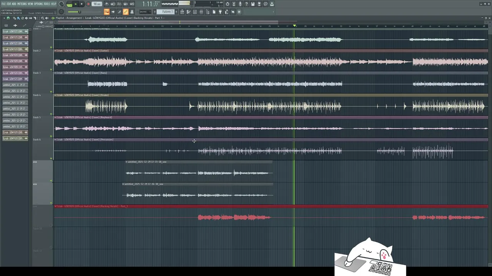Viewport: 492px width, 276px height.
Task: Toggle the 3-2-1 recording countdown
Action: (119, 4)
